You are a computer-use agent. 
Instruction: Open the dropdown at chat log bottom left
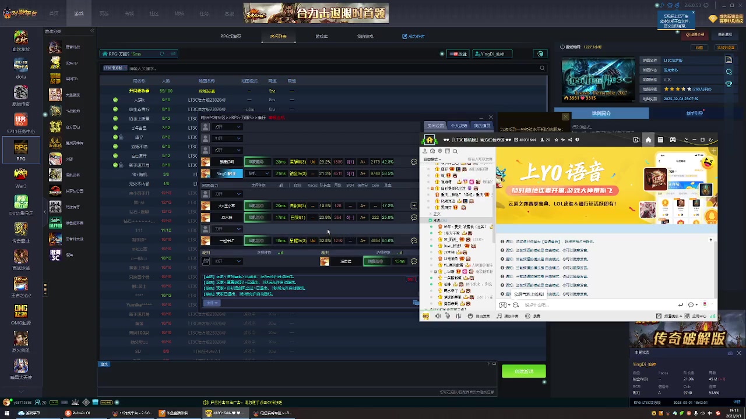[212, 303]
